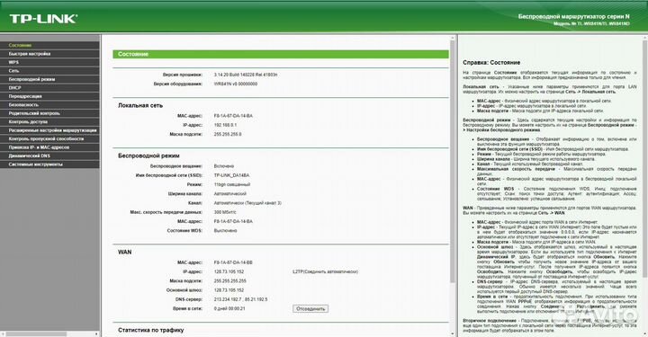Click the SSID value TP-LINK_DA14BA
Screen dimensions: 648x337
[x=231, y=175]
